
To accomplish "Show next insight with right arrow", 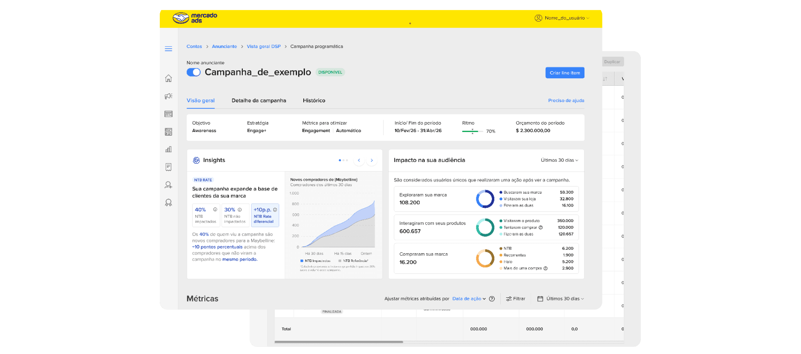I will tap(372, 160).
